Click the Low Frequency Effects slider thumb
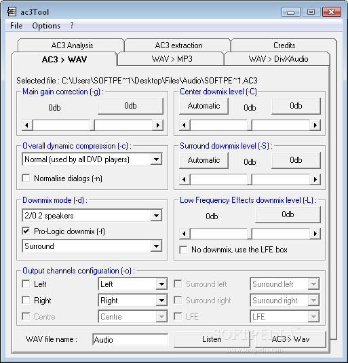Viewport: 348px width, 363px height. point(250,233)
